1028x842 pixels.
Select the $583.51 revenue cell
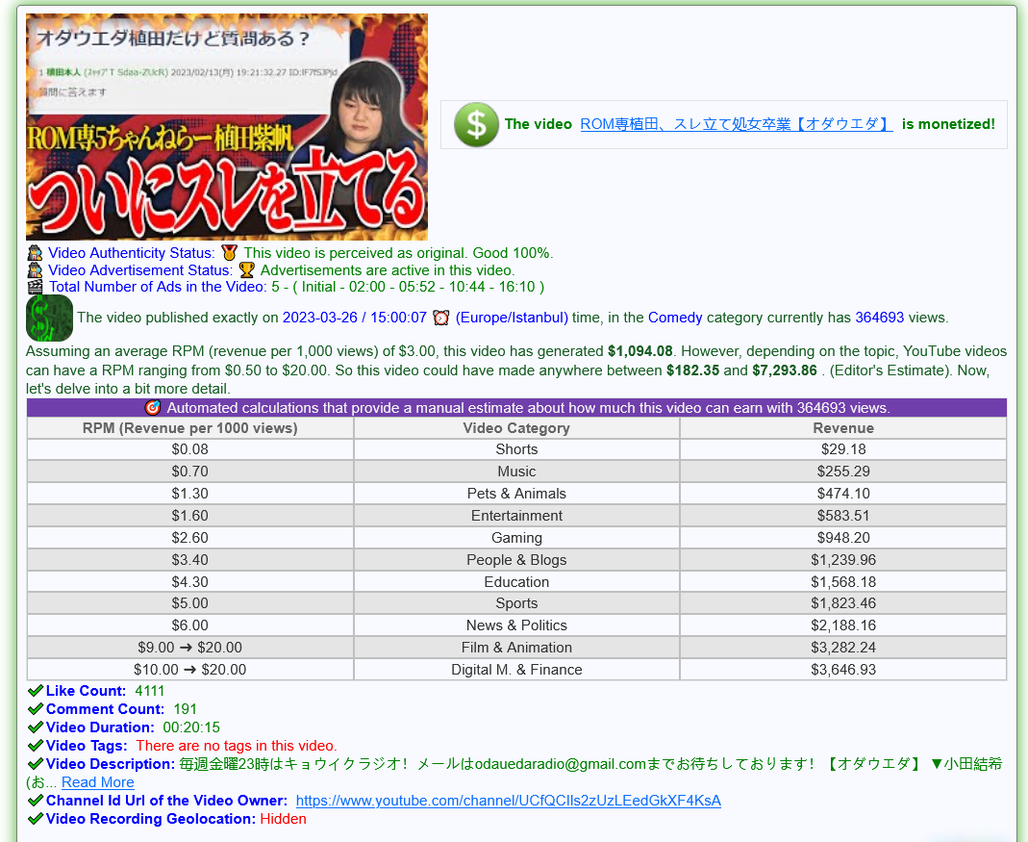843,516
